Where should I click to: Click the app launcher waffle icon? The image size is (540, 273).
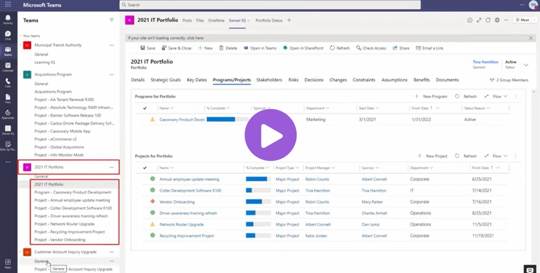8,5
